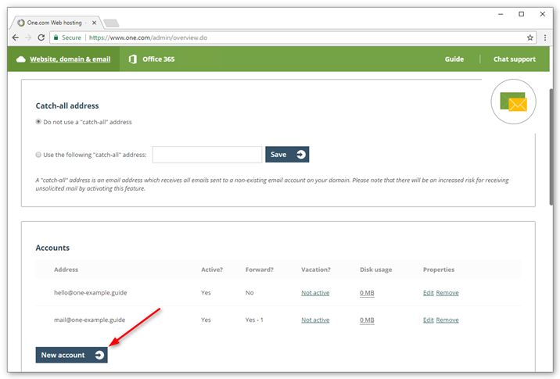Image resolution: width=560 pixels, height=379 pixels.
Task: Click the catch-all address text field
Action: coord(207,155)
